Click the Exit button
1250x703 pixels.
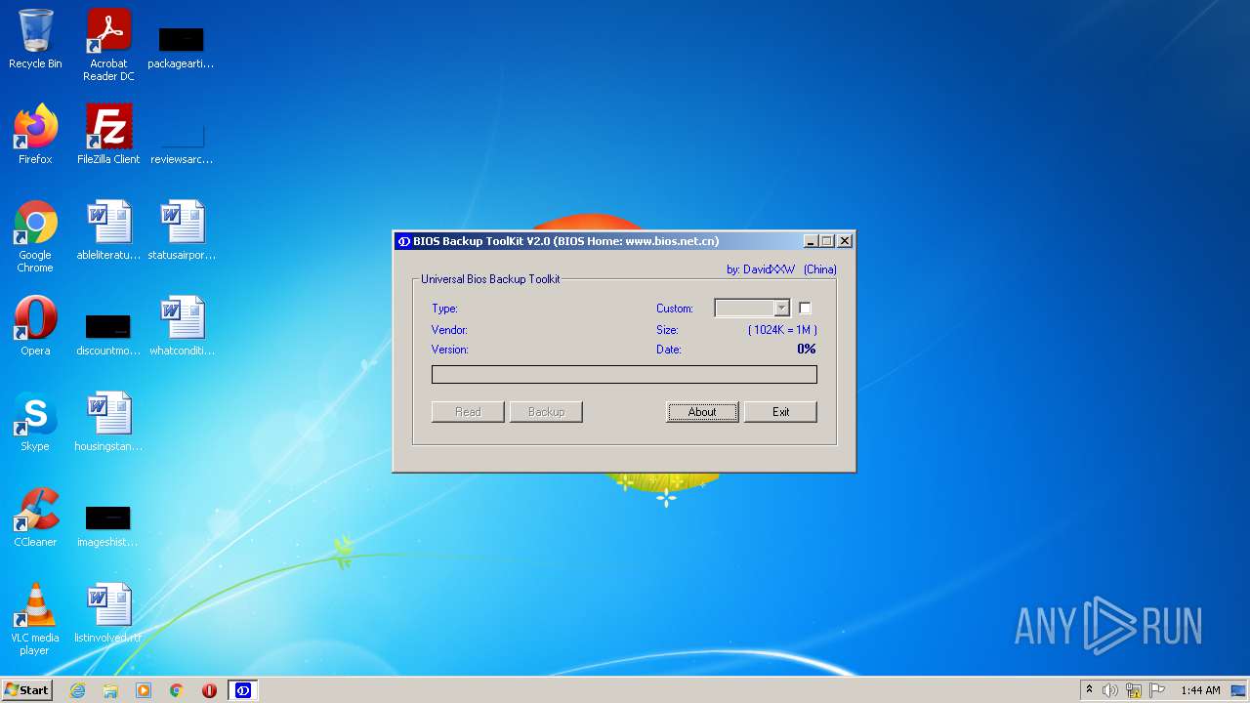pyautogui.click(x=780, y=412)
